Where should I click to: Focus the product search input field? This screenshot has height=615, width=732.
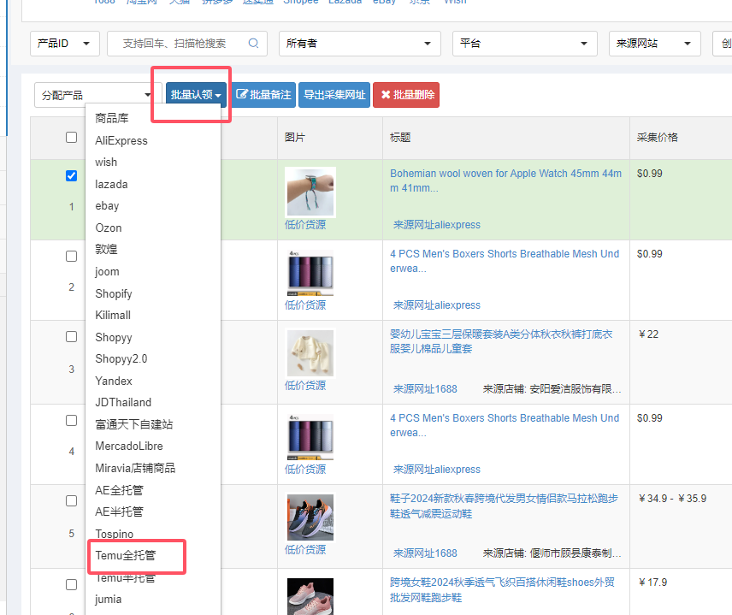point(186,44)
